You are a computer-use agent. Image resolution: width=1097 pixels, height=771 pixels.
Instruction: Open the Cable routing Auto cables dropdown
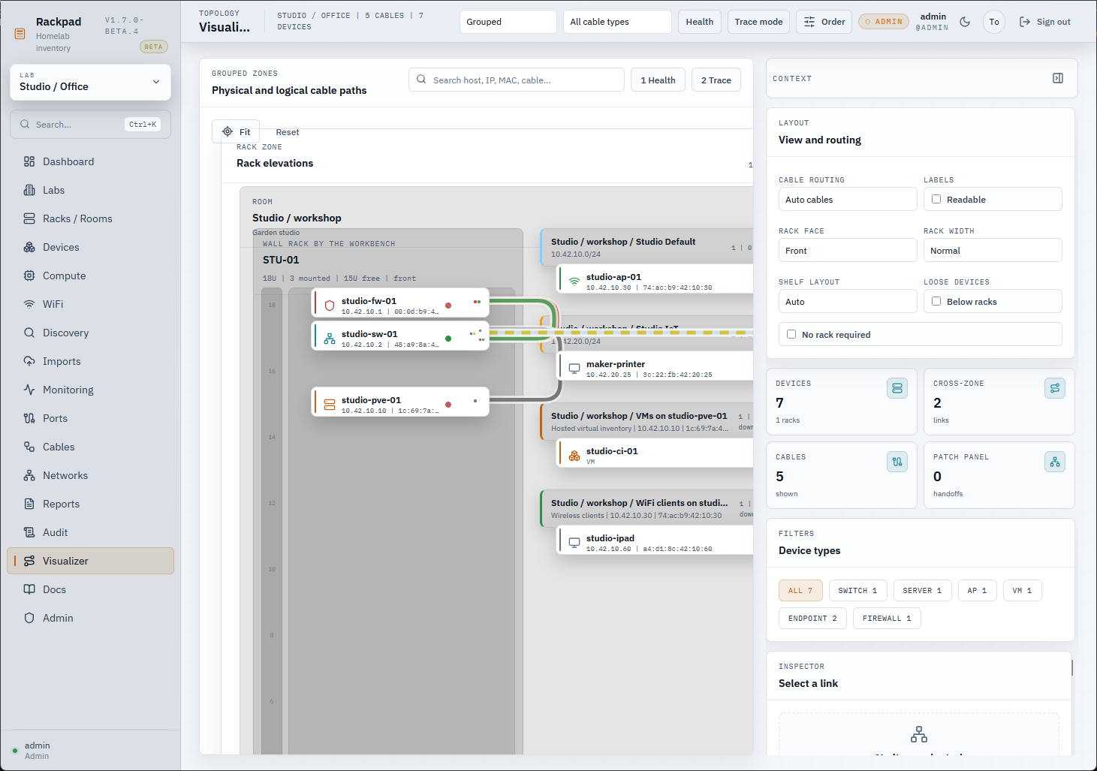848,199
